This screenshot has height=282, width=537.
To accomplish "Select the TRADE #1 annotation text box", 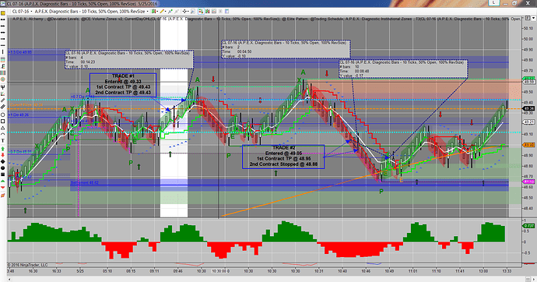I will coord(123,84).
